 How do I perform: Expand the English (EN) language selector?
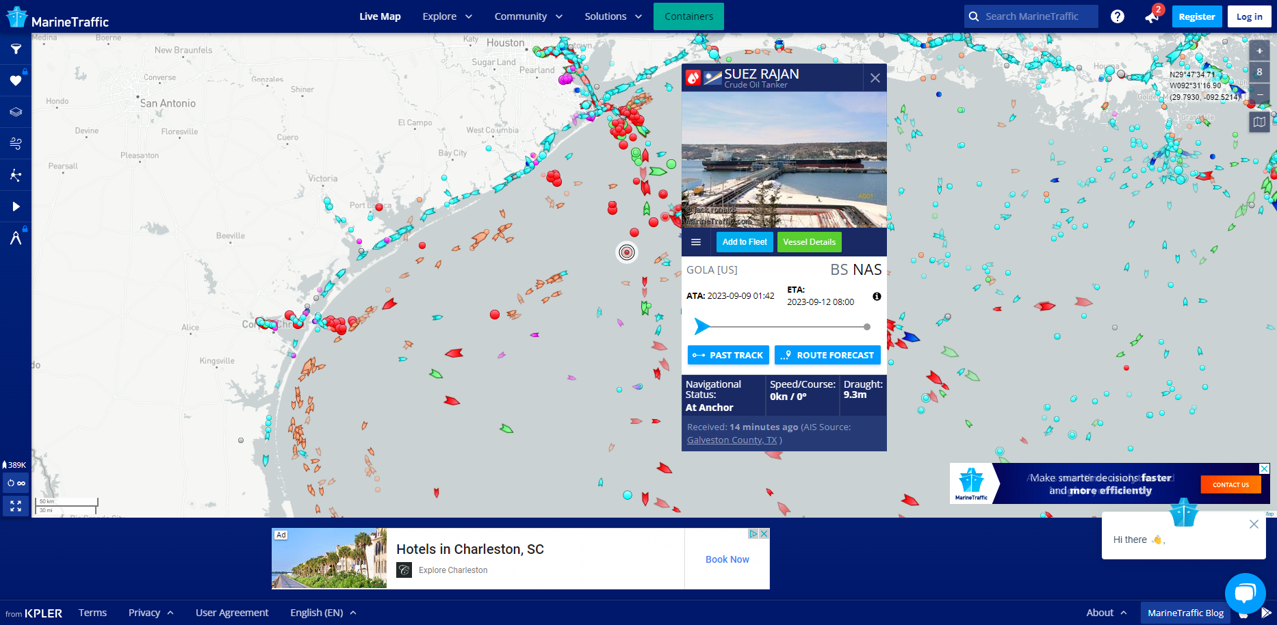coord(323,613)
